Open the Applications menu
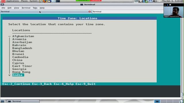This screenshot has height=103, width=184. 12,1
